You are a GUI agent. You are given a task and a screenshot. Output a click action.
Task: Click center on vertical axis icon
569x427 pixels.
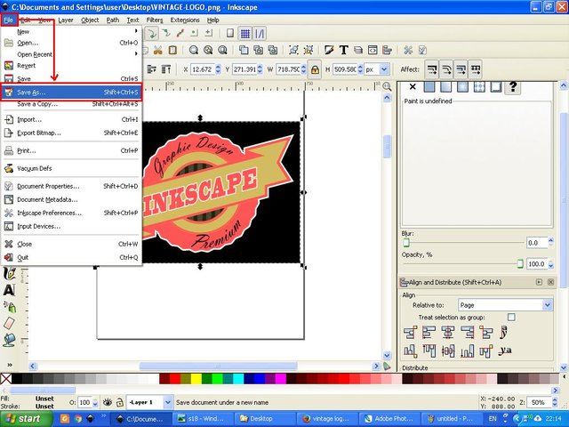click(x=448, y=333)
